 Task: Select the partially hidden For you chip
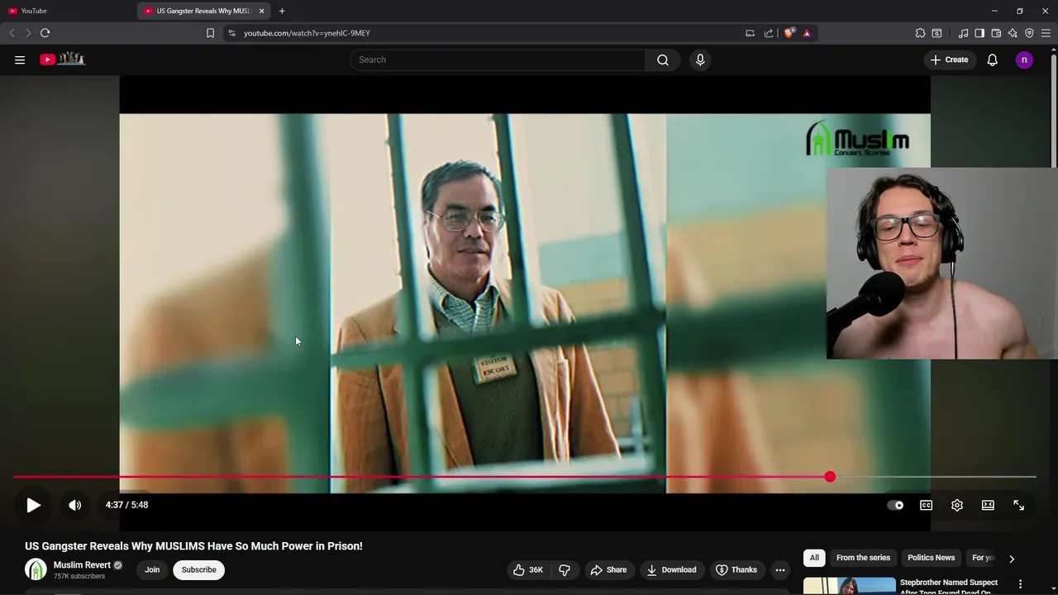click(x=983, y=558)
